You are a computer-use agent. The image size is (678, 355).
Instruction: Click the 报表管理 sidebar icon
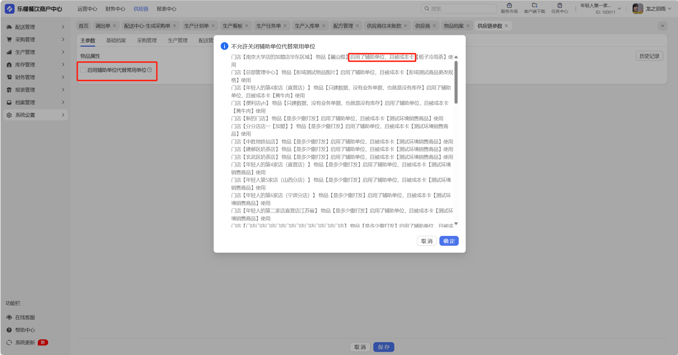(x=9, y=90)
